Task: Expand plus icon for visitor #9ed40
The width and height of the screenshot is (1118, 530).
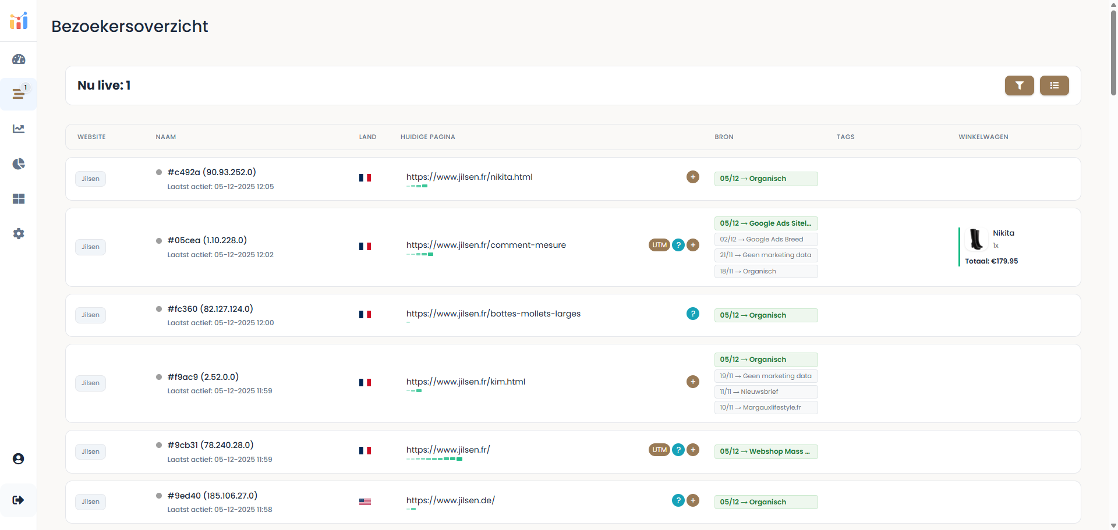Action: click(x=693, y=500)
